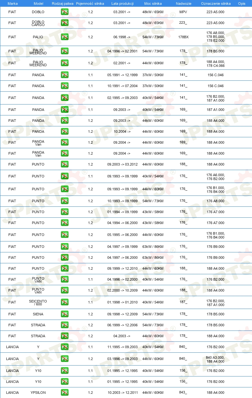
Task: Click fuel icon in STRADA 06.1999 -> 12.2006 row
Action: click(x=64, y=325)
